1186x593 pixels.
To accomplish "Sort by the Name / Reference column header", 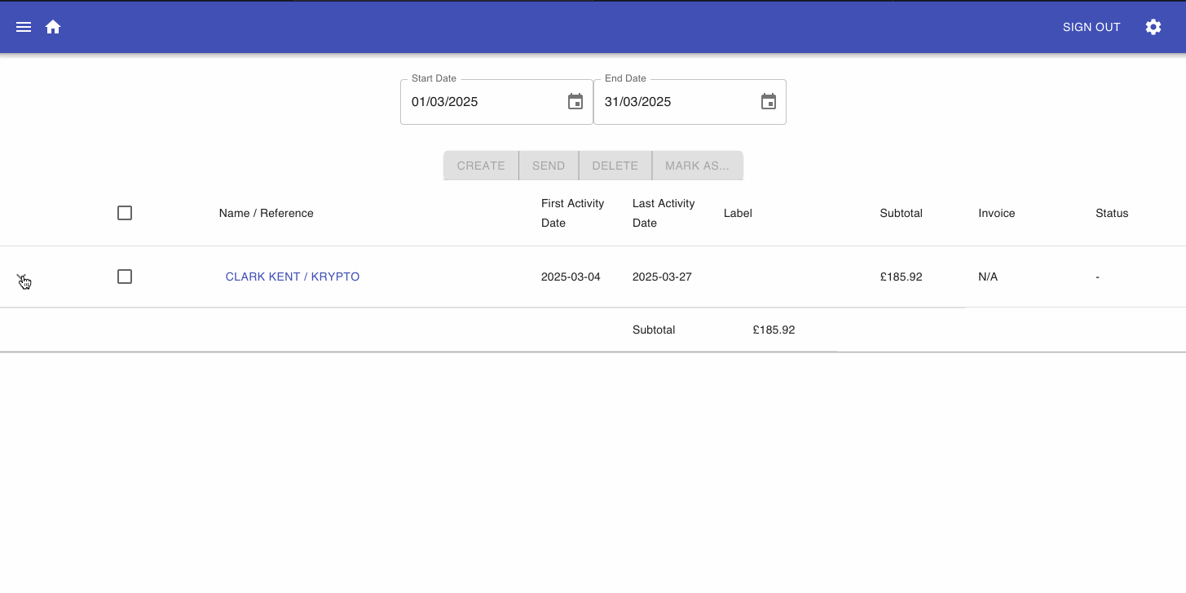I will (x=266, y=213).
